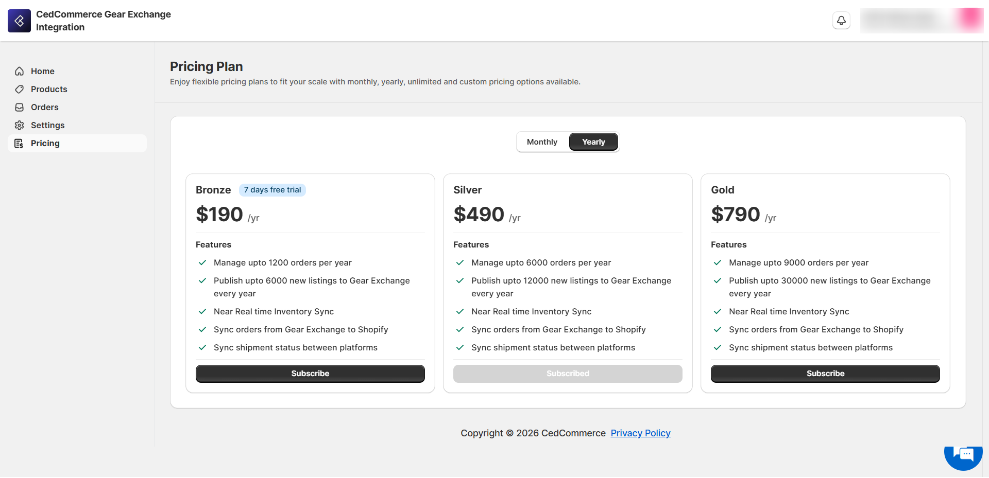Image resolution: width=989 pixels, height=478 pixels.
Task: Open the Orders page label
Action: coord(45,107)
